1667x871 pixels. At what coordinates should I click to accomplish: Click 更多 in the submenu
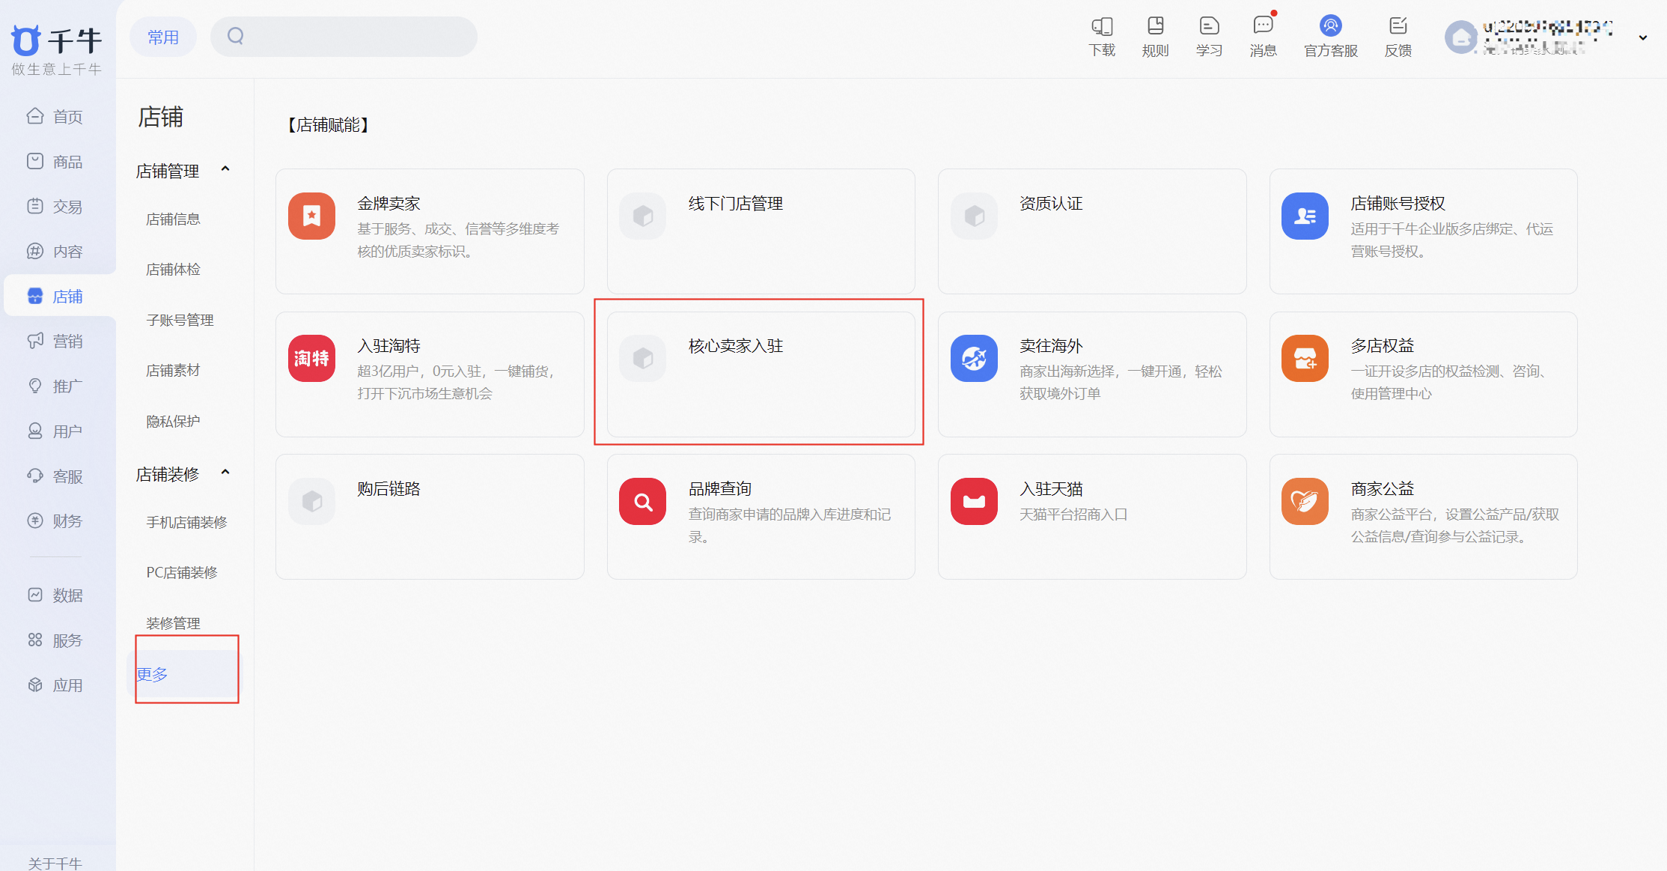coord(152,674)
